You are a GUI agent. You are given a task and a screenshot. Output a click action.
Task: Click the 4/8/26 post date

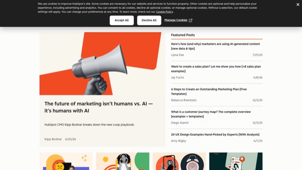tap(258, 78)
